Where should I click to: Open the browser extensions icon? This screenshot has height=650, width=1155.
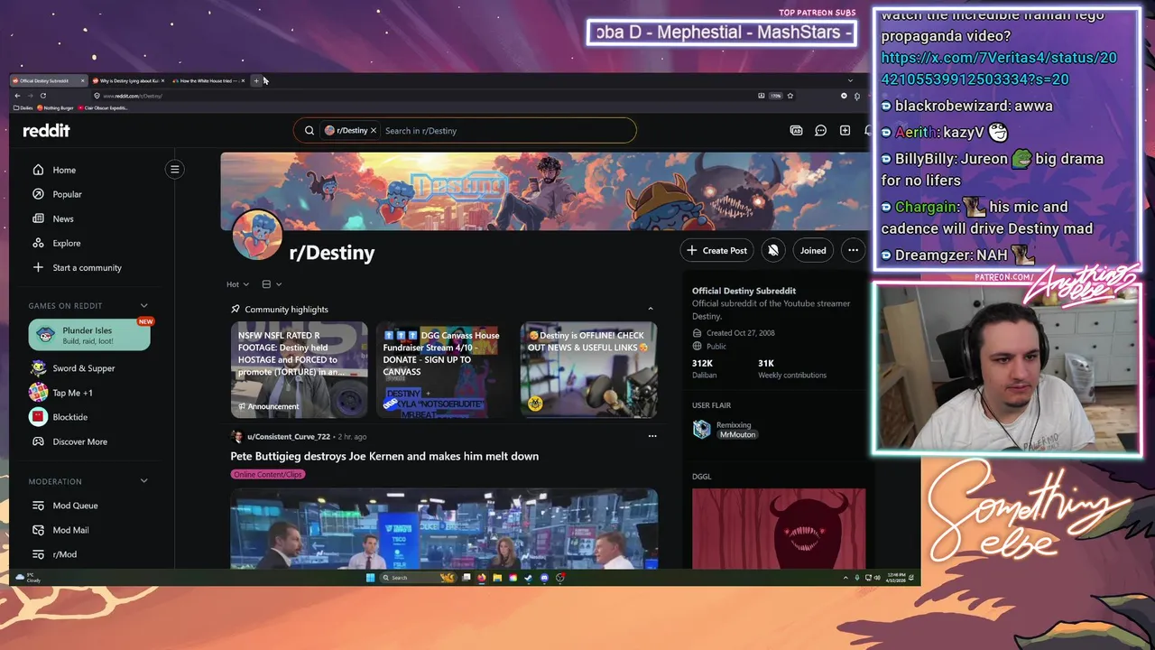857,96
